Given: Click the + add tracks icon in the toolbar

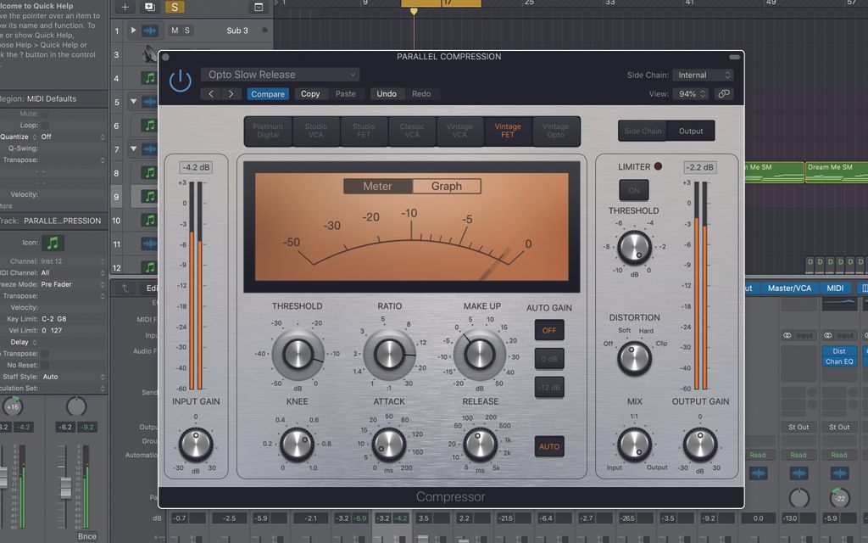Looking at the screenshot, I should pyautogui.click(x=124, y=7).
